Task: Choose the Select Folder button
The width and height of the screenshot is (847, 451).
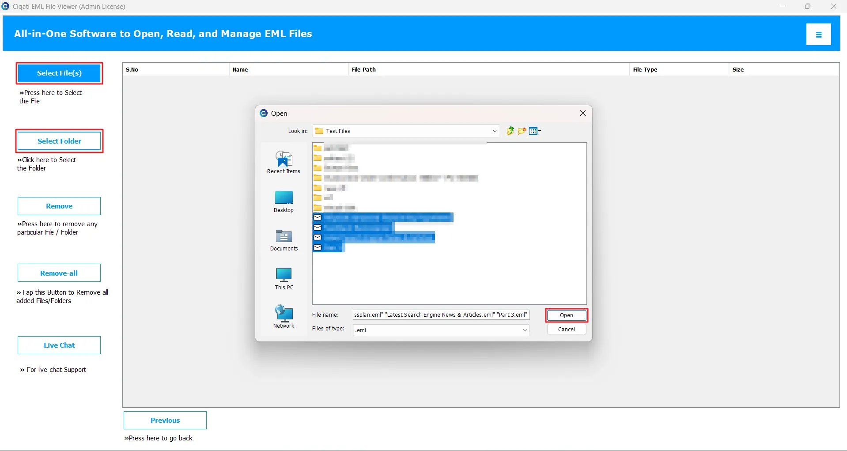Action: click(x=60, y=141)
